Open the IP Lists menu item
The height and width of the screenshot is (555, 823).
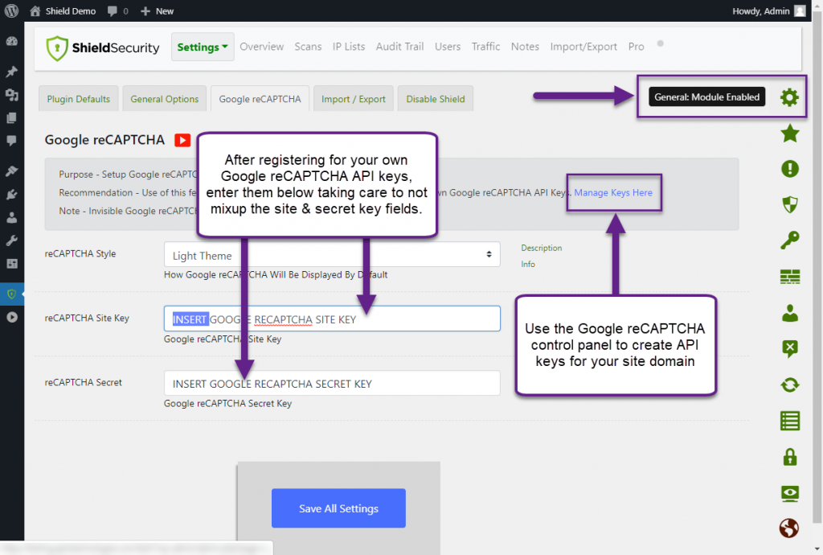tap(349, 46)
